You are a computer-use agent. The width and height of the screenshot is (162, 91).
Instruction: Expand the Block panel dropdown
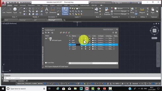pos(98,17)
